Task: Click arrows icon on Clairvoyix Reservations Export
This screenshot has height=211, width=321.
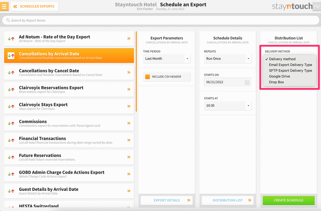Action: pyautogui.click(x=11, y=89)
